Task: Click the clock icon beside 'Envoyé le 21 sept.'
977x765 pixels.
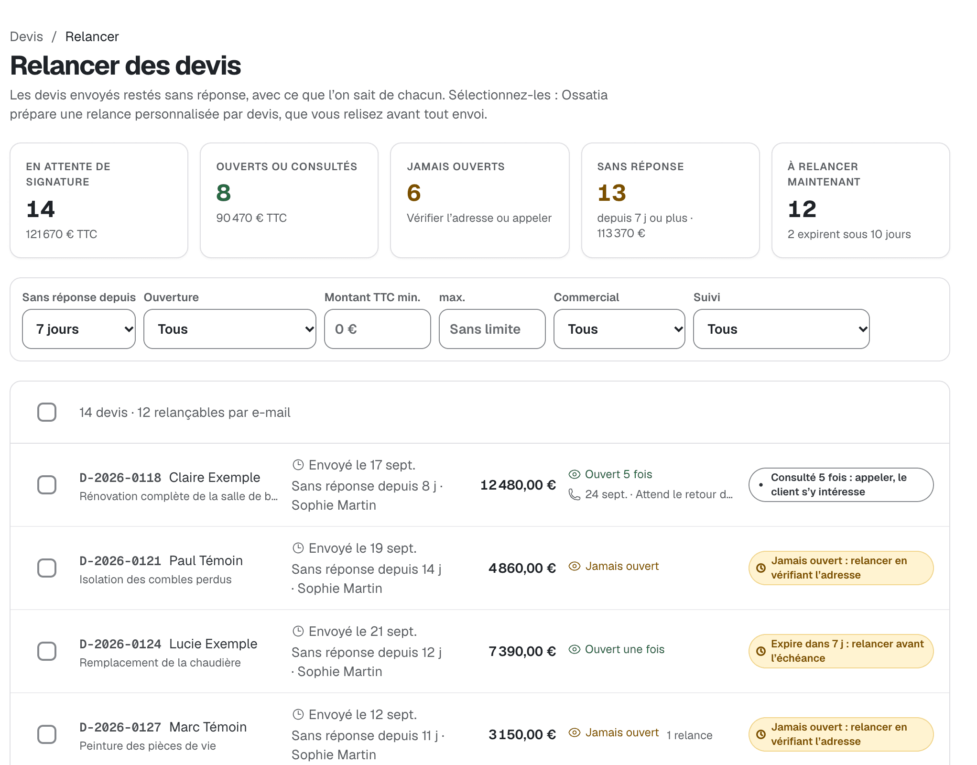Action: (x=298, y=631)
